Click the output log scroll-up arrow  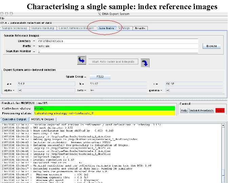pyautogui.click(x=223, y=125)
